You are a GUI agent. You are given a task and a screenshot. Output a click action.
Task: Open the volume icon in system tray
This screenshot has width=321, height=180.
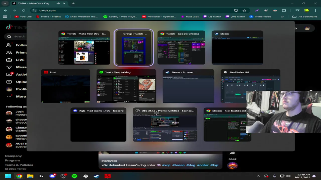coord(288,176)
